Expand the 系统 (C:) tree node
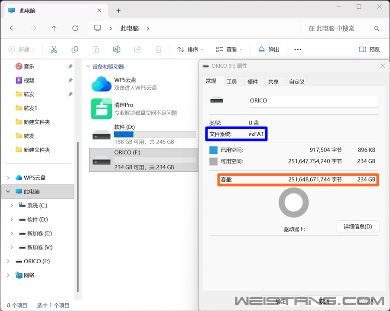Viewport: 390px width, 311px height. (x=11, y=206)
